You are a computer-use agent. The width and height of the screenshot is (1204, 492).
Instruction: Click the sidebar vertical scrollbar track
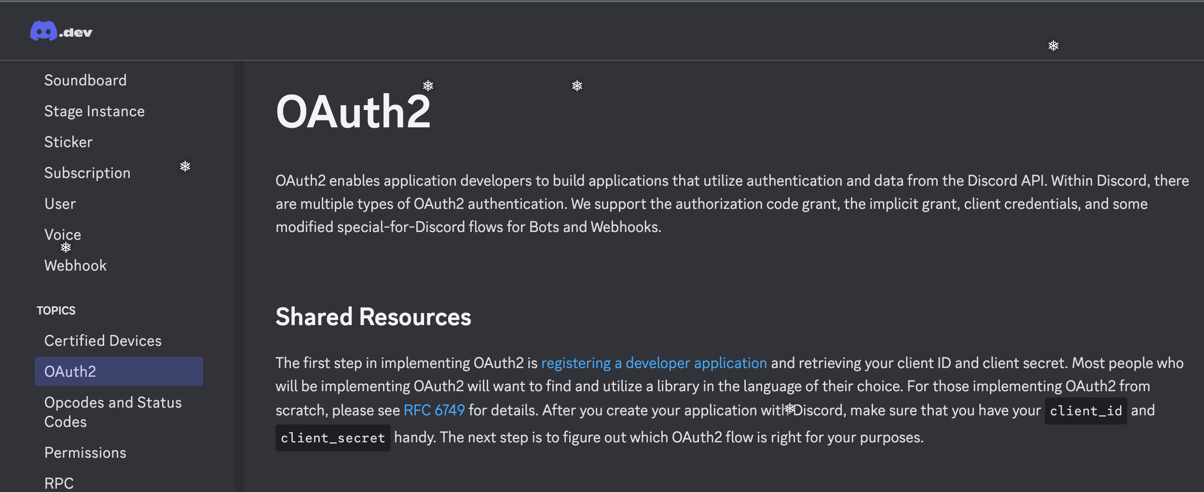coord(239,276)
